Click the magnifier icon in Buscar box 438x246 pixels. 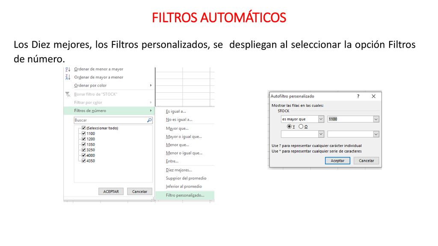[x=149, y=120]
